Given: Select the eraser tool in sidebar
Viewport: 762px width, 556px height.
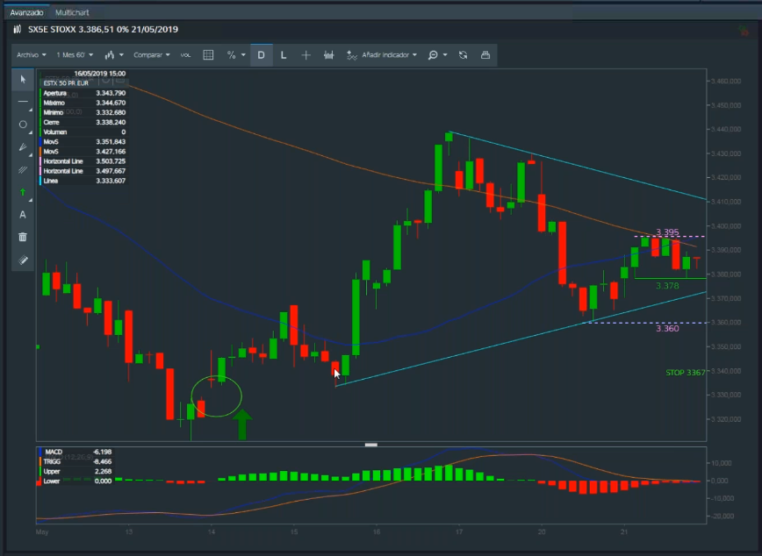Looking at the screenshot, I should click(23, 260).
